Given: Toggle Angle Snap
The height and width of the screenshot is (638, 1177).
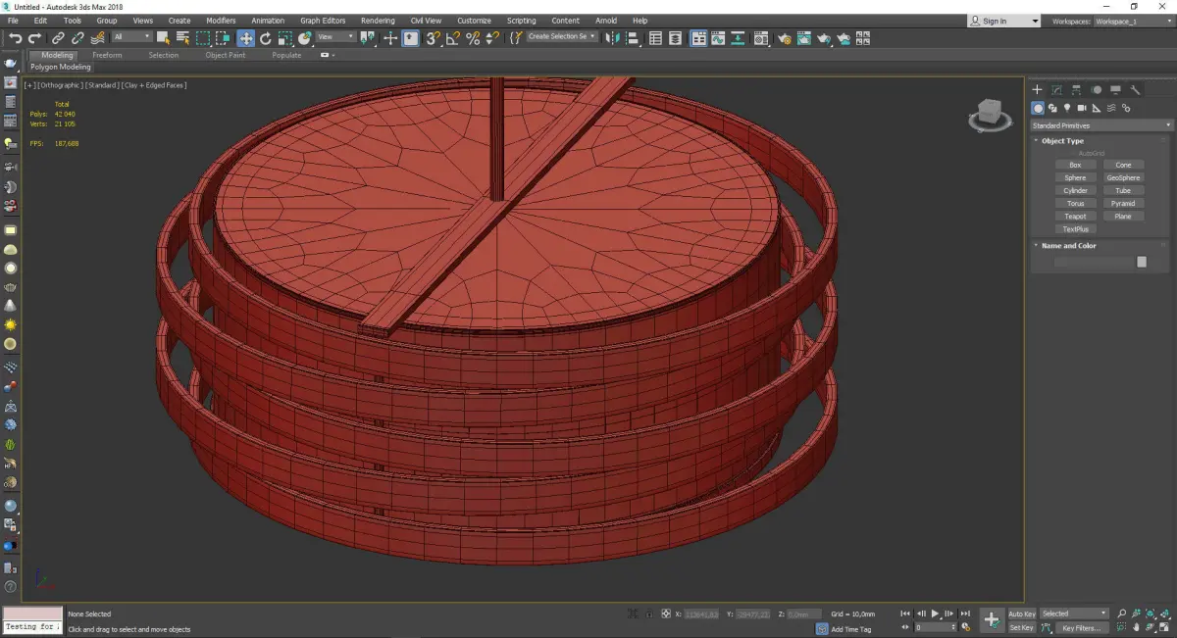Looking at the screenshot, I should pyautogui.click(x=452, y=38).
